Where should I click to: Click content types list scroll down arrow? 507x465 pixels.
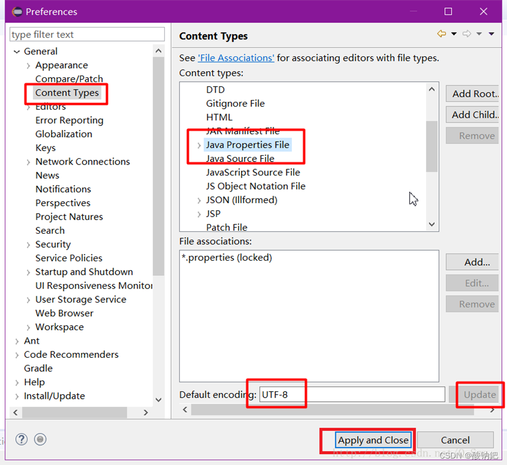(x=431, y=224)
